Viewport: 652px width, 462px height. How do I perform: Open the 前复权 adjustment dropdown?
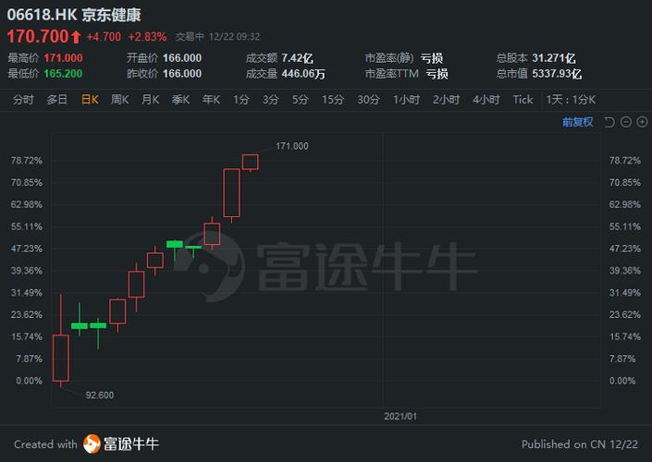click(578, 122)
